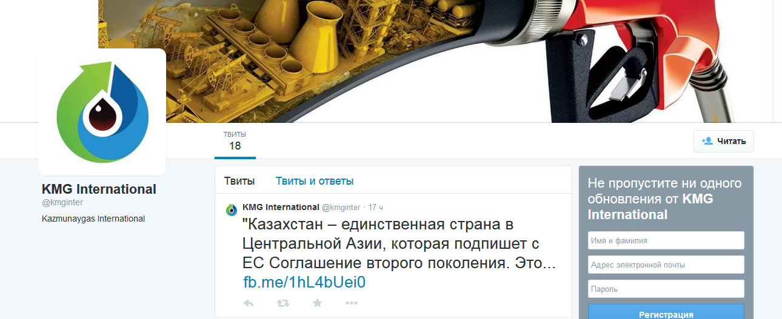This screenshot has width=782, height=319.
Task: Focus the Имя и фамилия field
Action: [x=666, y=240]
